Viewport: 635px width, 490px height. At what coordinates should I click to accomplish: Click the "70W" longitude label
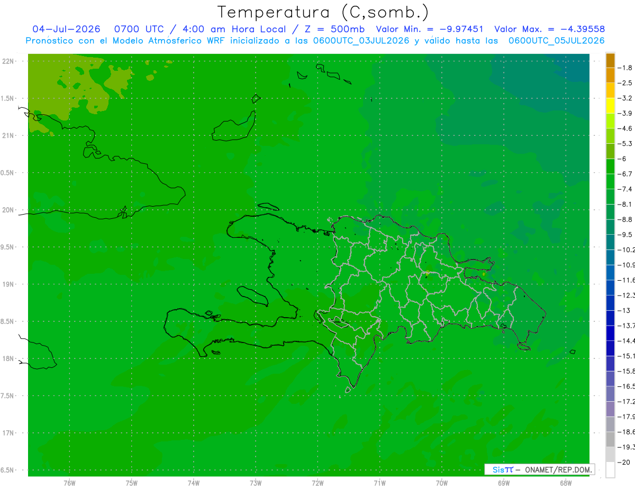tap(442, 483)
